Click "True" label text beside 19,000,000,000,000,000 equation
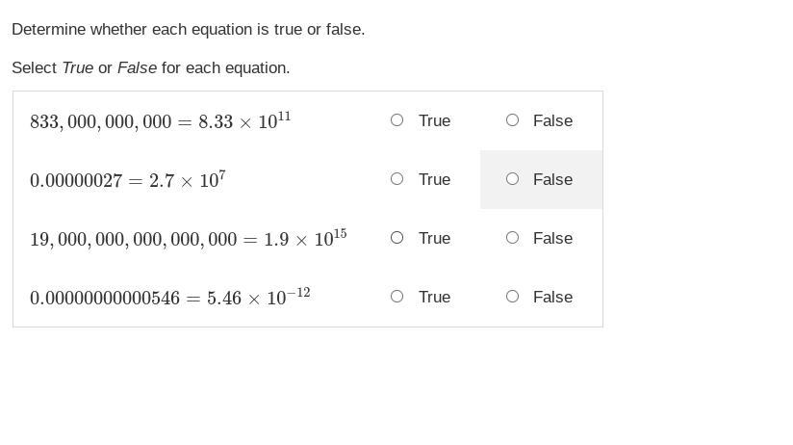793x445 pixels. point(434,239)
